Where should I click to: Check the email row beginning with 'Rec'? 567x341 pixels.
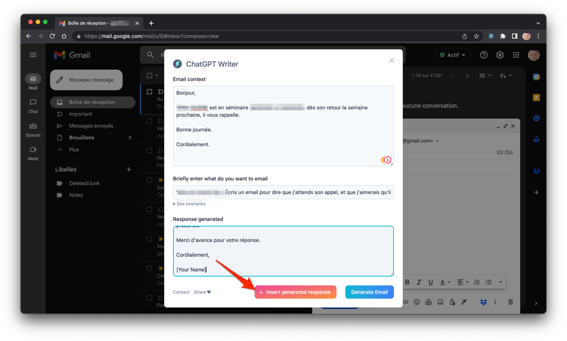coord(150,150)
